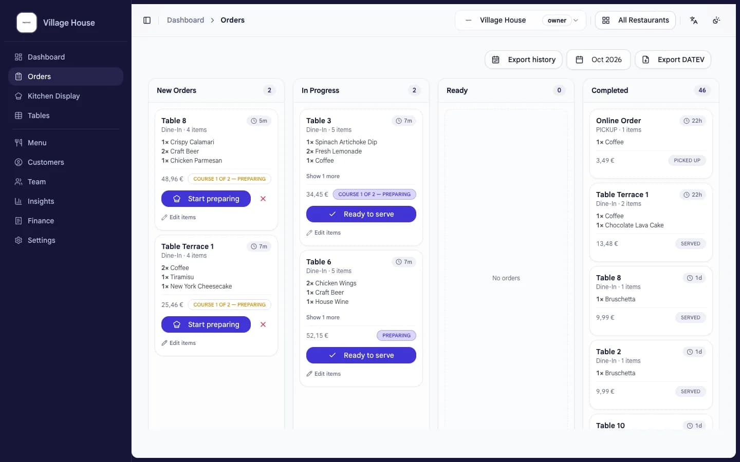Image resolution: width=740 pixels, height=462 pixels.
Task: Open Team page
Action: 66,182
